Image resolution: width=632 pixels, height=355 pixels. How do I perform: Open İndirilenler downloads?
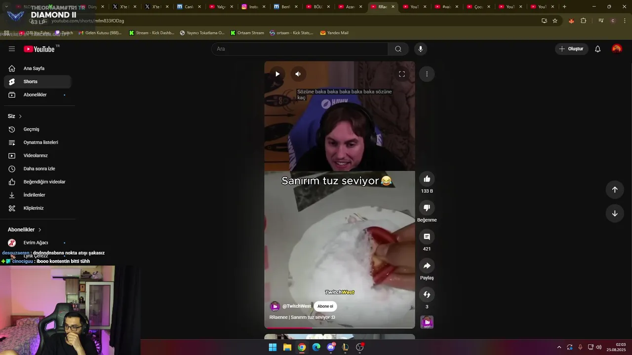point(38,195)
